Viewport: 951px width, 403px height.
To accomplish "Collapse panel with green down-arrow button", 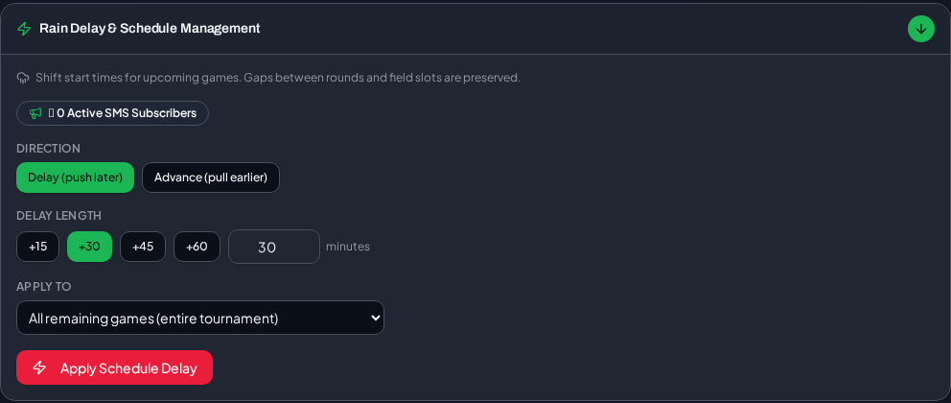I will pos(920,29).
